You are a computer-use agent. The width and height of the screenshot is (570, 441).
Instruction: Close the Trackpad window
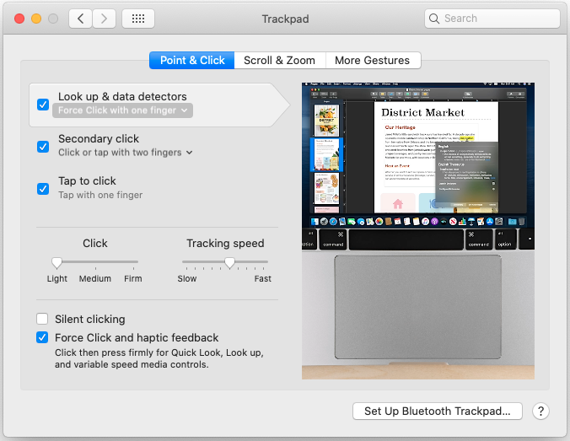click(19, 19)
